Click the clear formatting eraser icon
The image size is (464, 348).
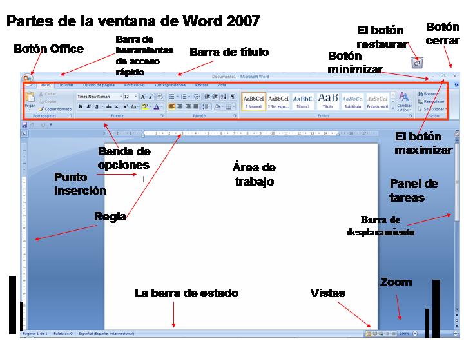160,97
